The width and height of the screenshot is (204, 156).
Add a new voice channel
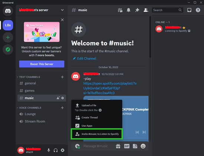point(62,108)
